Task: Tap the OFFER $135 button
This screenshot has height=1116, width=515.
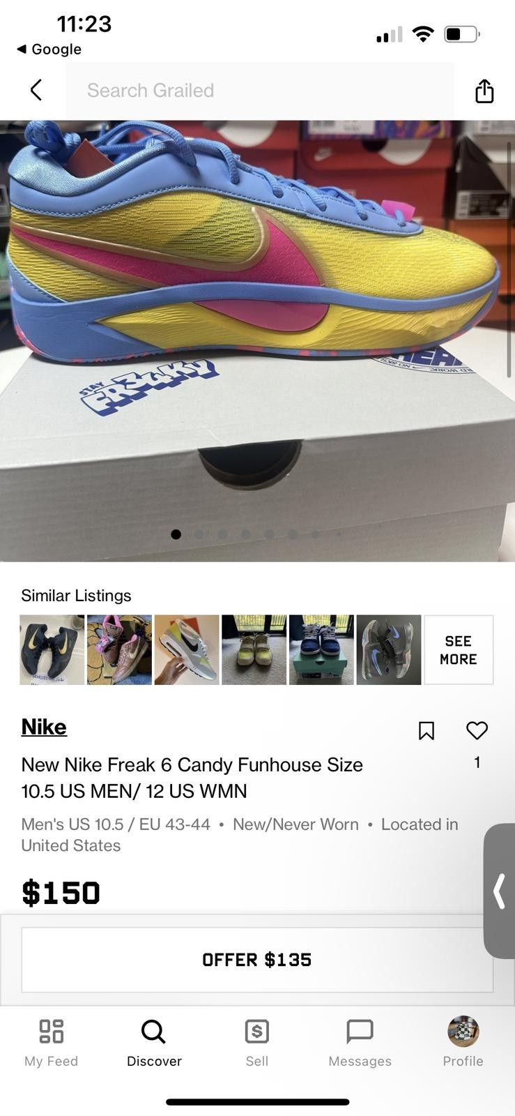Action: pos(257,960)
